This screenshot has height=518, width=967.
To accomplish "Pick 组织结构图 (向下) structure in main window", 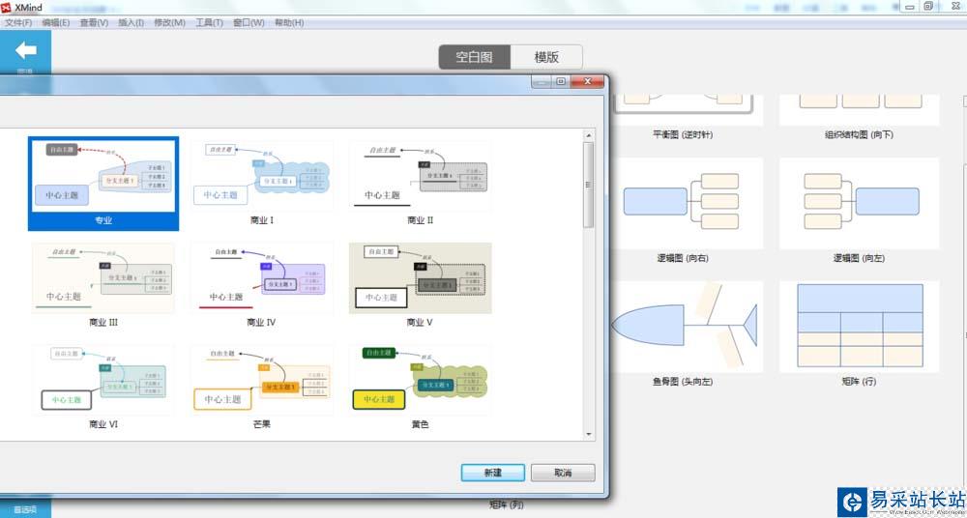I will pyautogui.click(x=859, y=110).
